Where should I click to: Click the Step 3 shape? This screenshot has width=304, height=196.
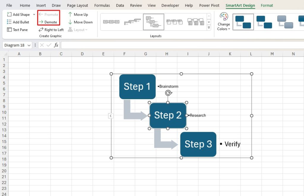198,144
